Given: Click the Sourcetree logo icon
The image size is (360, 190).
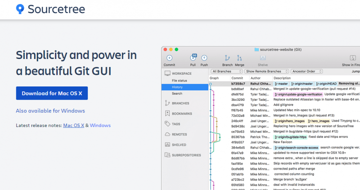Looking at the screenshot, I should (x=20, y=9).
